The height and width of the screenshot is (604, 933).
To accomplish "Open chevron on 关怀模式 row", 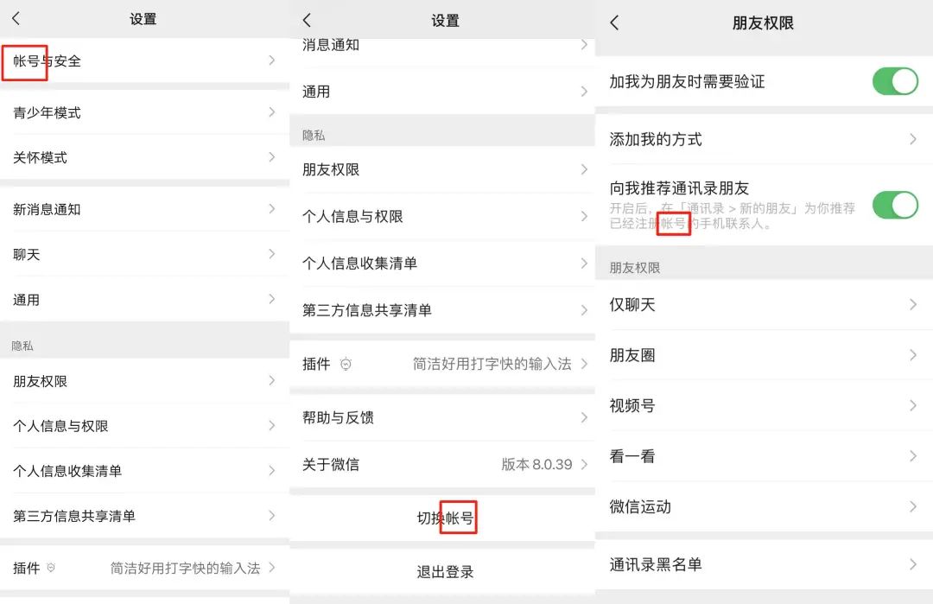I will [x=272, y=157].
